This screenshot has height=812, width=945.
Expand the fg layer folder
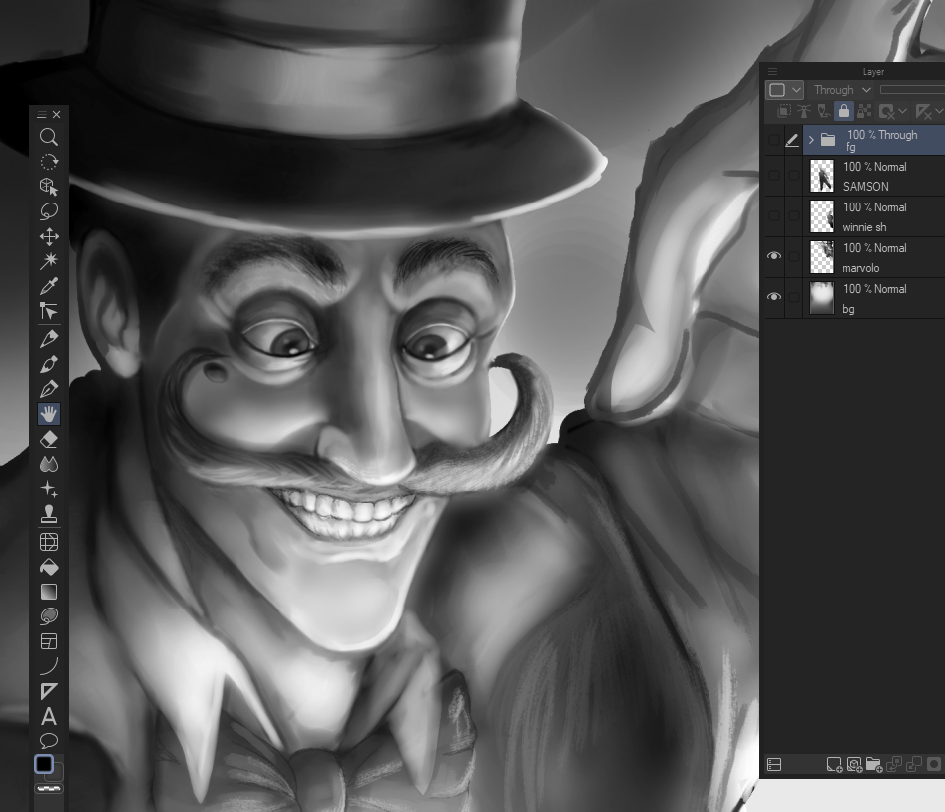point(811,141)
